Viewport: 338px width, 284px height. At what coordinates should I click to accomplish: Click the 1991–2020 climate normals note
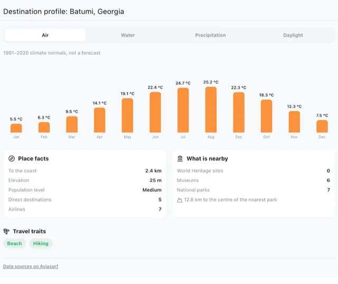(52, 53)
